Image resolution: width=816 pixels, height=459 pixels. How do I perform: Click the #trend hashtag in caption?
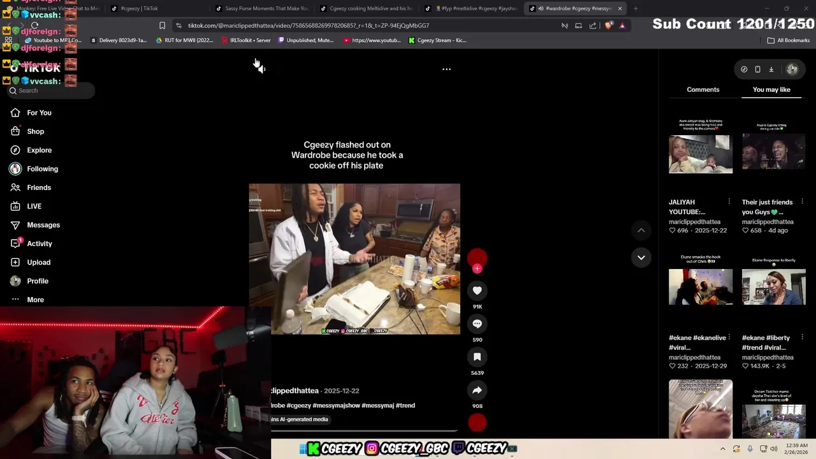pyautogui.click(x=405, y=405)
